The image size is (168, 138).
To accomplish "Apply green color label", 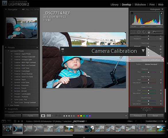I will pyautogui.click(x=84, y=116).
